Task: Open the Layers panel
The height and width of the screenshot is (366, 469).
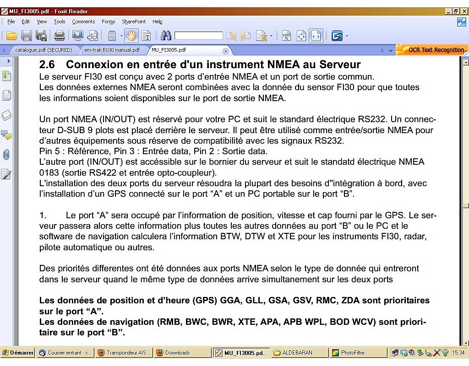Action: 6,115
